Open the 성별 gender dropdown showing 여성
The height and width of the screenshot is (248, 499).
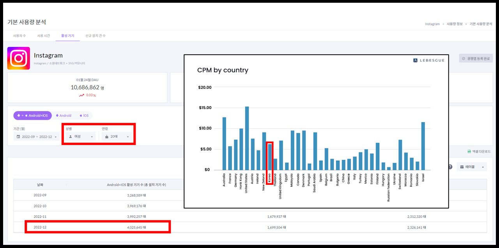coord(80,137)
